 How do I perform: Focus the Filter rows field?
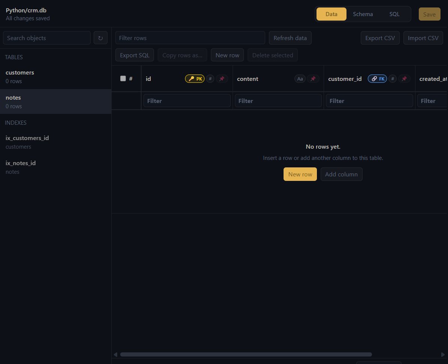pyautogui.click(x=190, y=38)
